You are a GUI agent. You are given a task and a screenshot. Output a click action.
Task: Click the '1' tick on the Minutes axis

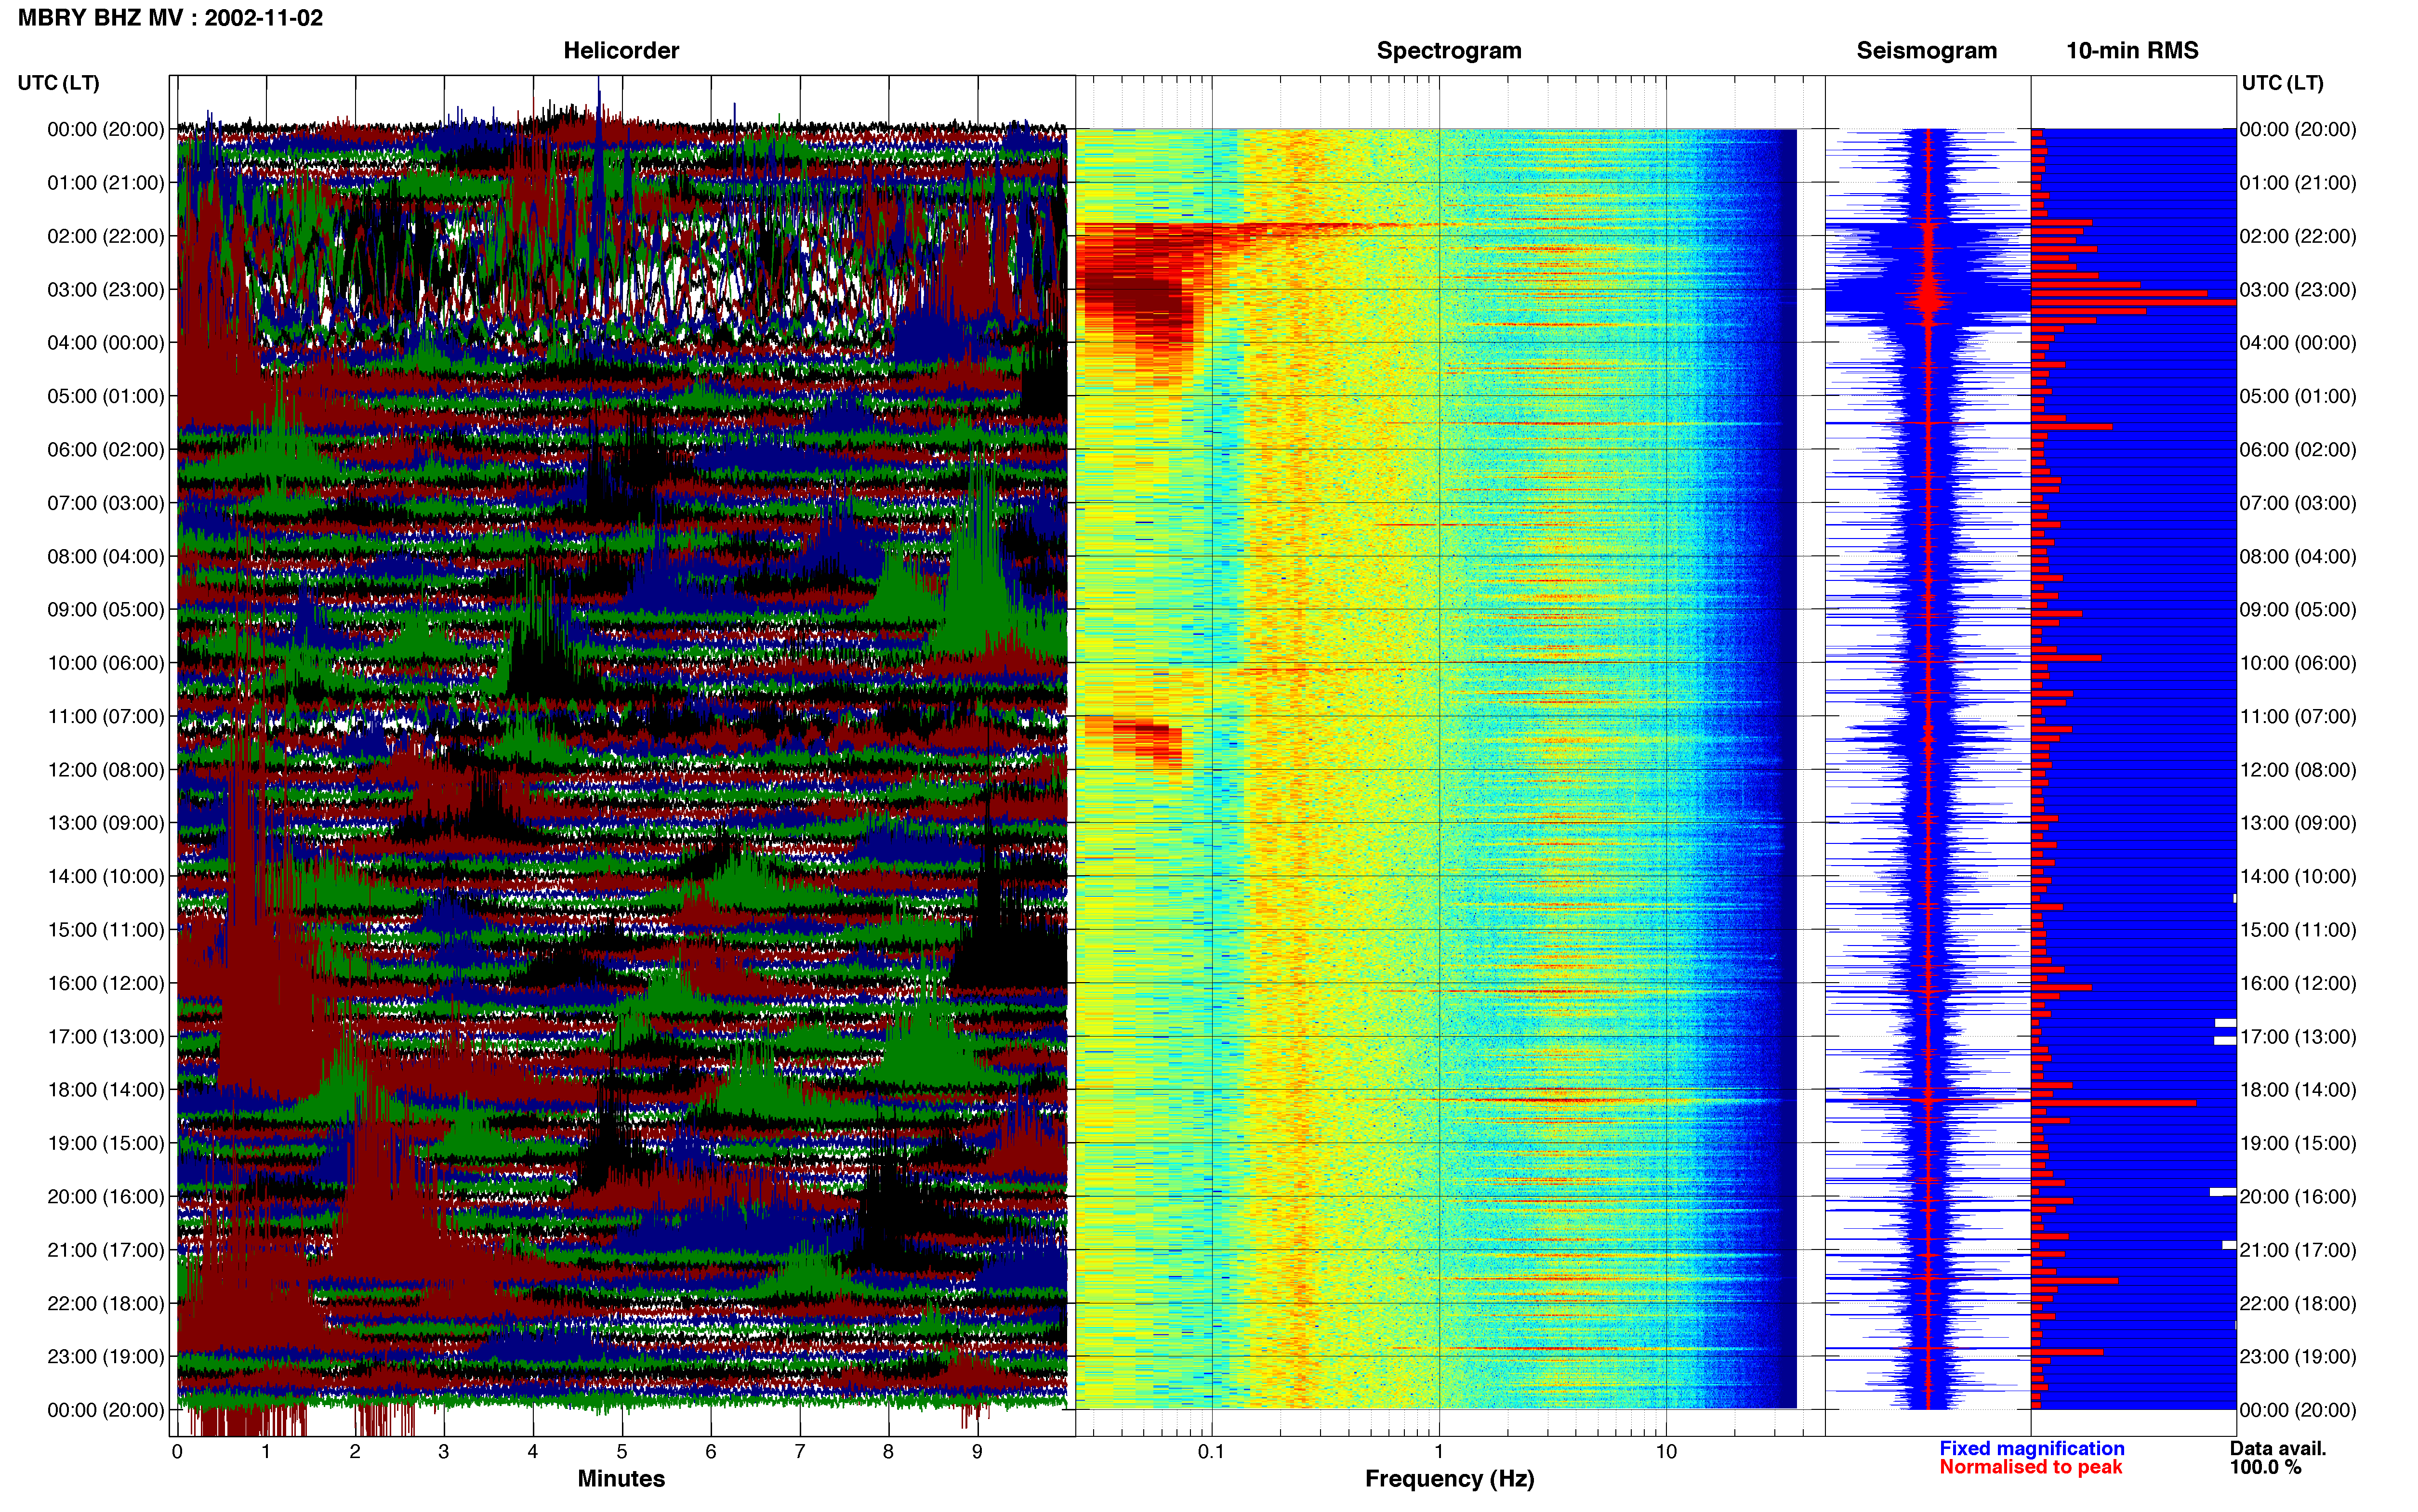click(x=266, y=1451)
